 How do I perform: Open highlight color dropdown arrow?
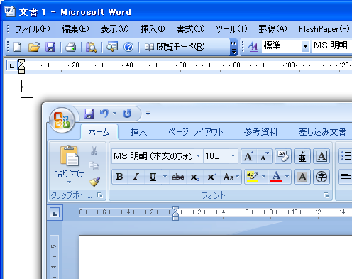point(264,177)
